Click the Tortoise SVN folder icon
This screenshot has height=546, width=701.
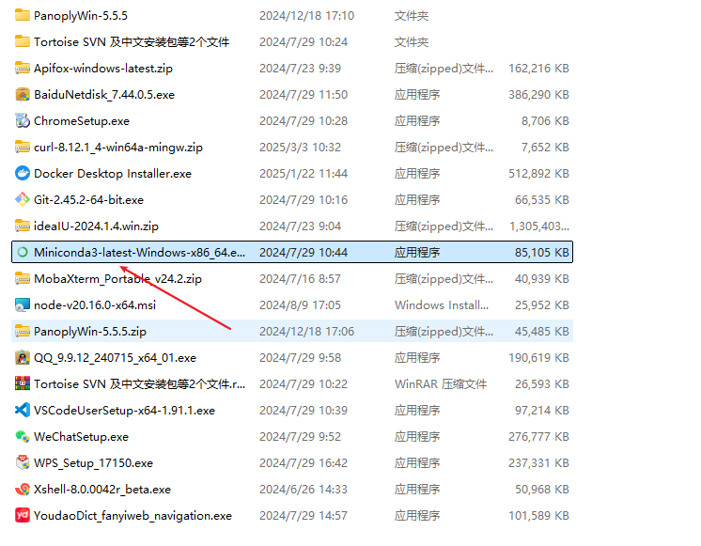coord(23,42)
